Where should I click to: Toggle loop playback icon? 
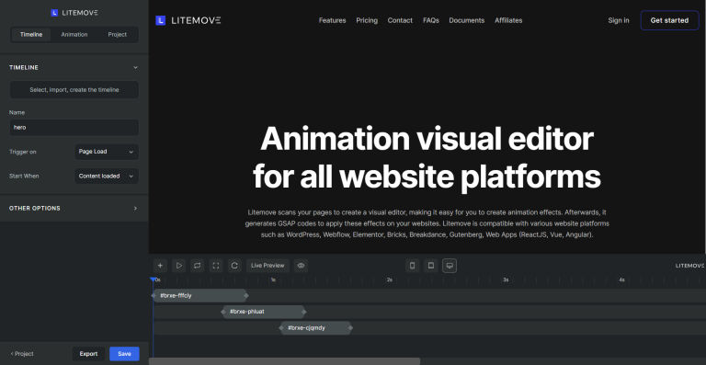[198, 266]
